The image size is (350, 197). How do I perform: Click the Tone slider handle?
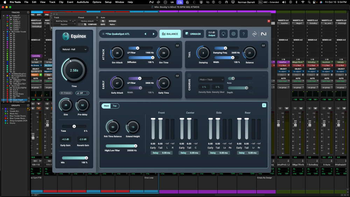(74, 126)
